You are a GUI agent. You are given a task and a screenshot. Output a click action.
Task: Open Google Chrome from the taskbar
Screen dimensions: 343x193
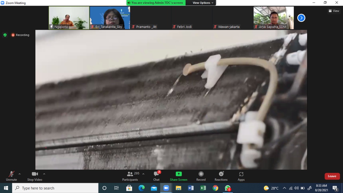[215, 188]
